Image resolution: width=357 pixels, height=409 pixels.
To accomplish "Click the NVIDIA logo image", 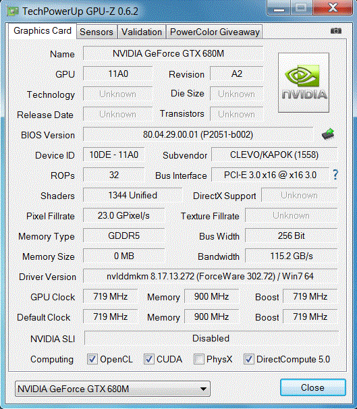I will [x=304, y=83].
